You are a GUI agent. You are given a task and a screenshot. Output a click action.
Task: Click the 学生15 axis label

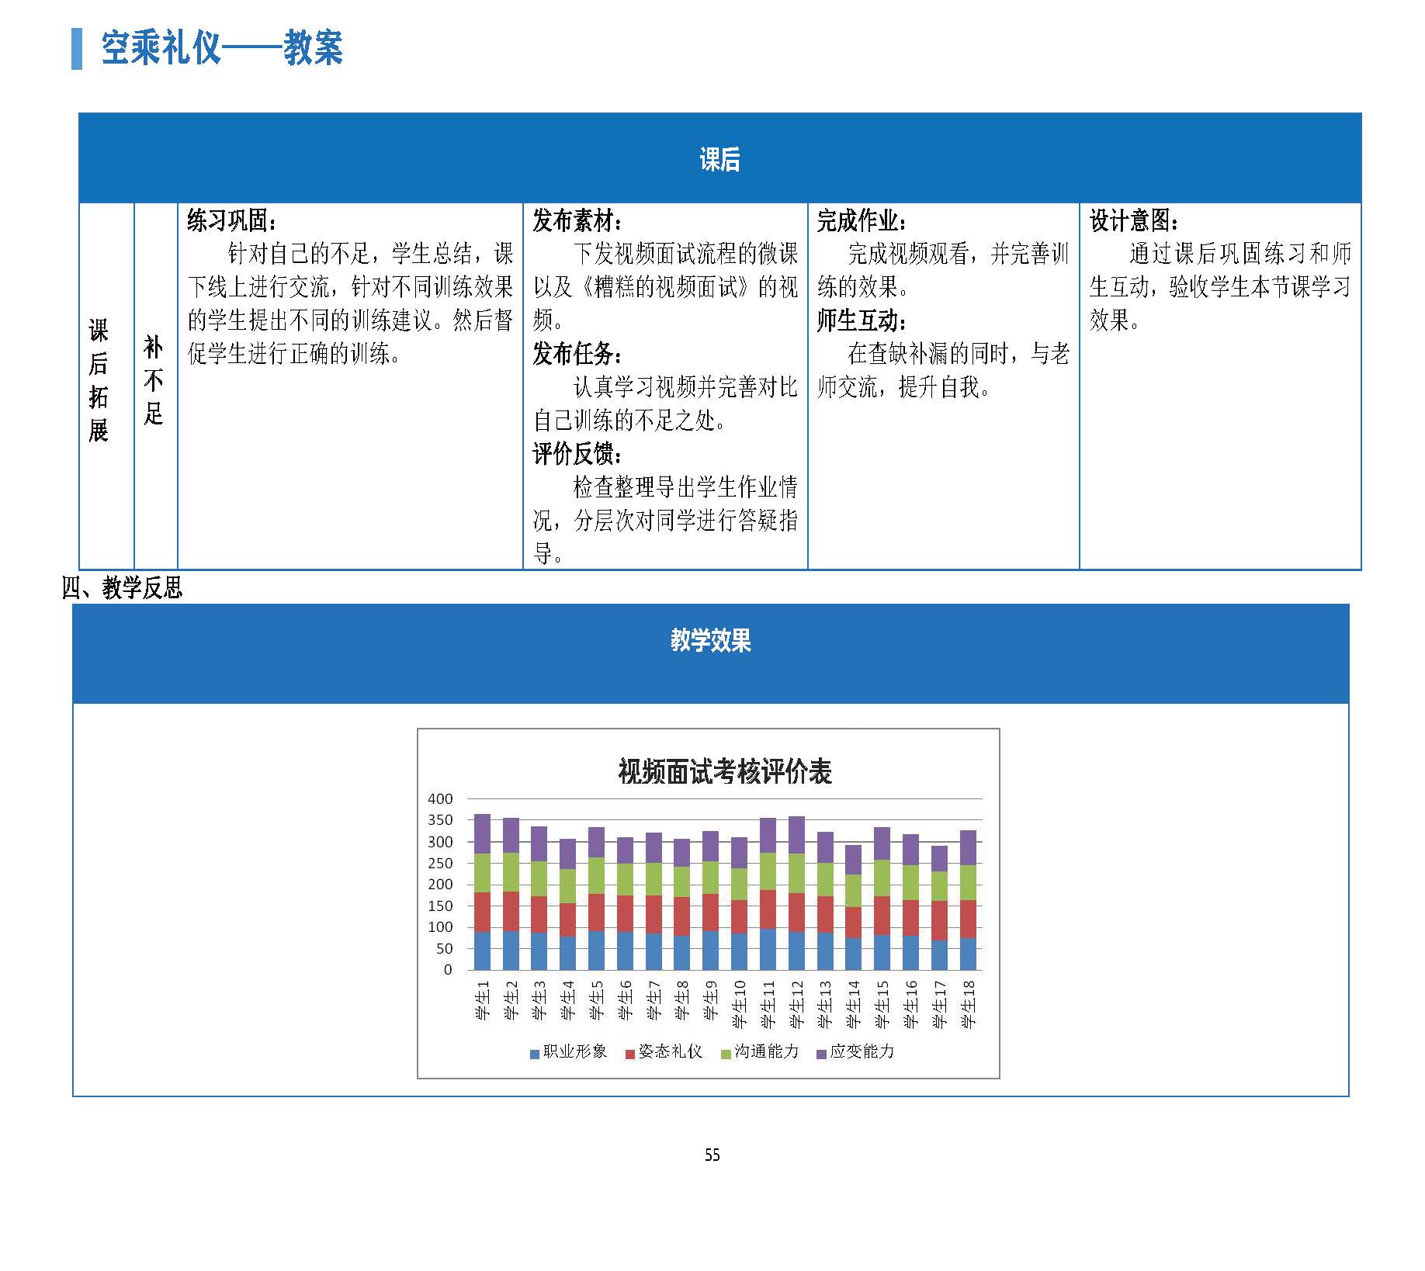pyautogui.click(x=882, y=1005)
